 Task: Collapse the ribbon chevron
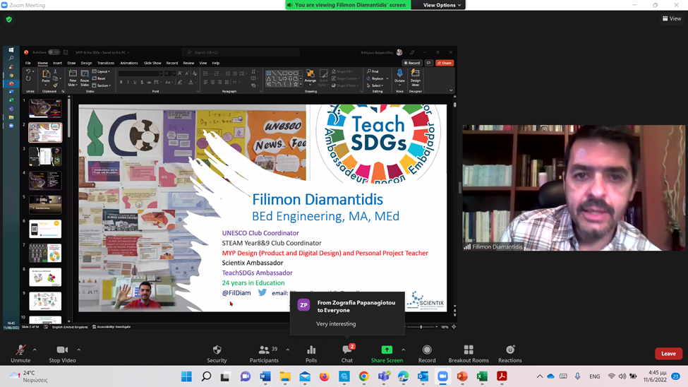click(x=451, y=90)
